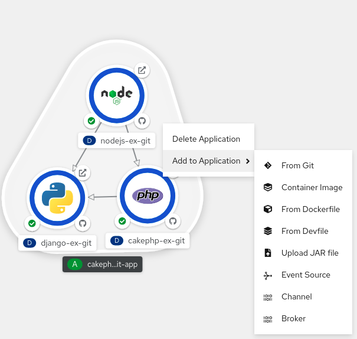Open URL decorator on django node
The width and height of the screenshot is (357, 339).
coord(83,173)
